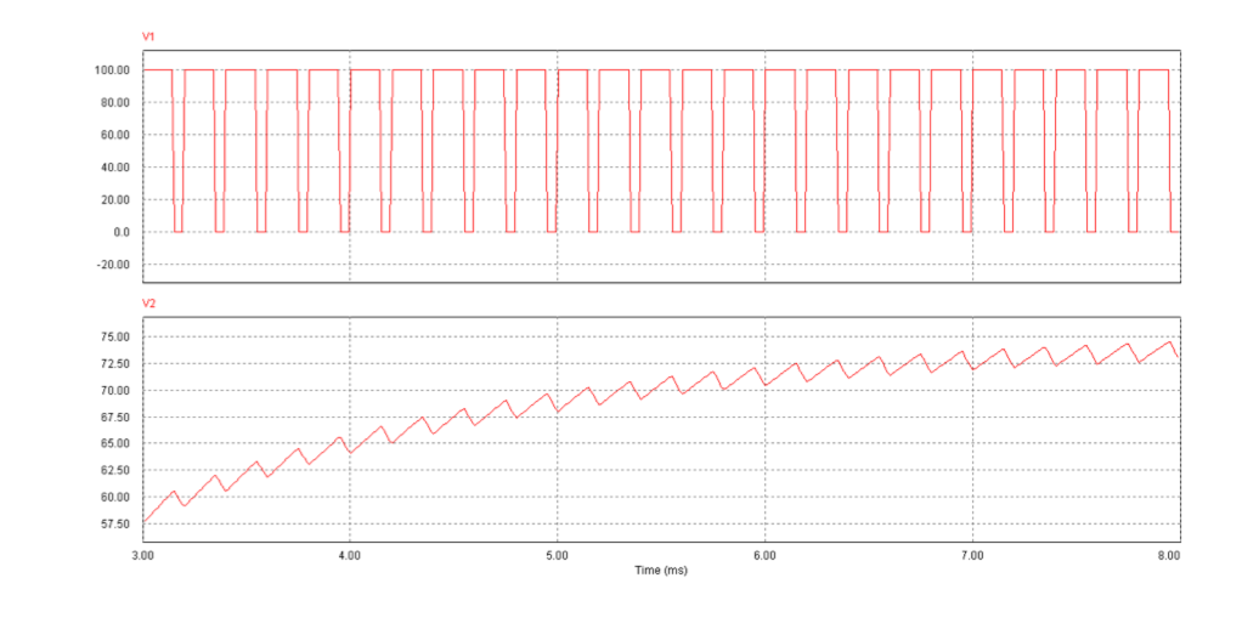Click the 7.00 time axis label
Screen dimensions: 1259x629
click(973, 556)
